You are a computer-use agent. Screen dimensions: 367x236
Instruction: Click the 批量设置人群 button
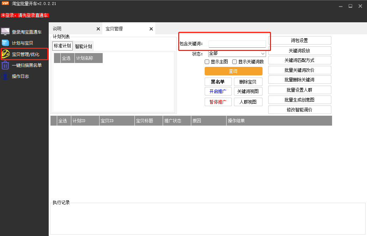(300, 90)
